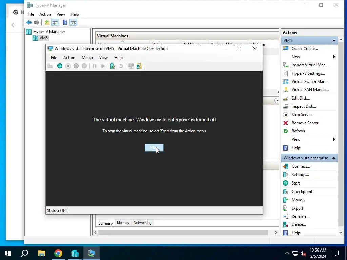Click the Ctrl+Alt+Delete icon in VM Connection toolbar
Screen dimensions: 347x260
pos(50,66)
